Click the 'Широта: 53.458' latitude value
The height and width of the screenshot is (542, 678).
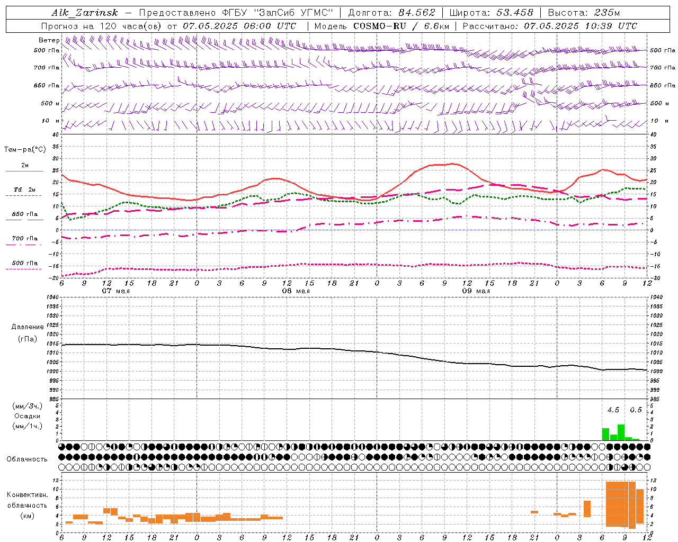491,13
